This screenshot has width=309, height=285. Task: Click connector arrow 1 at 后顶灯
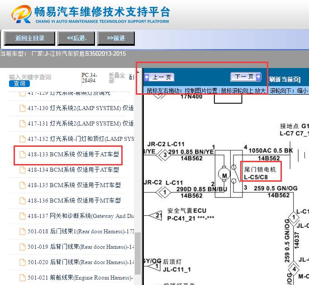(155, 266)
